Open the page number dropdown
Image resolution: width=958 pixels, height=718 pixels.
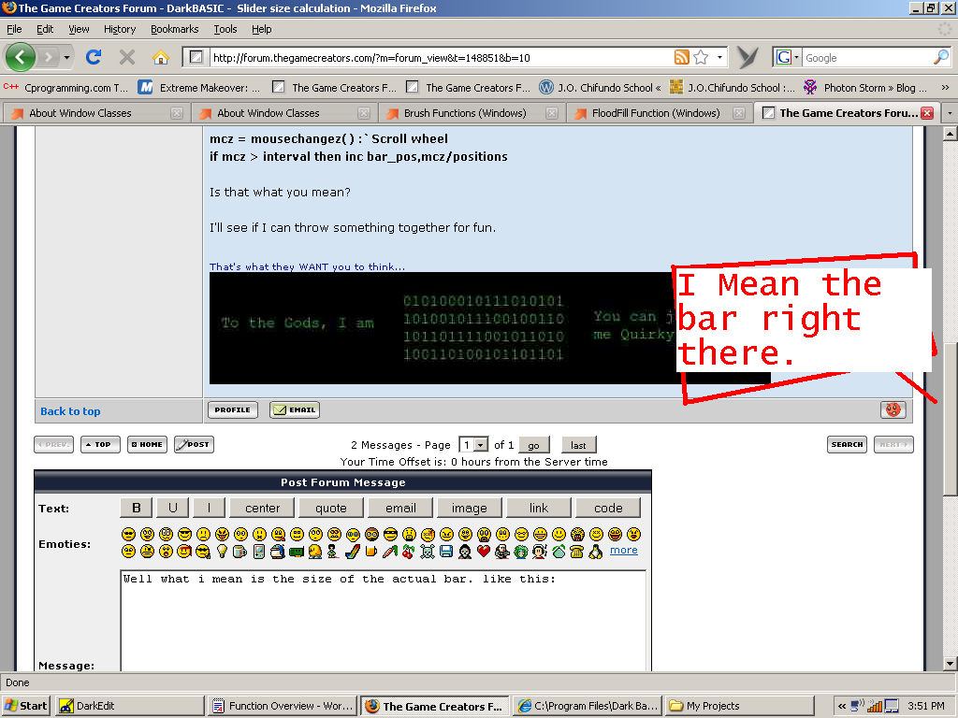point(481,445)
